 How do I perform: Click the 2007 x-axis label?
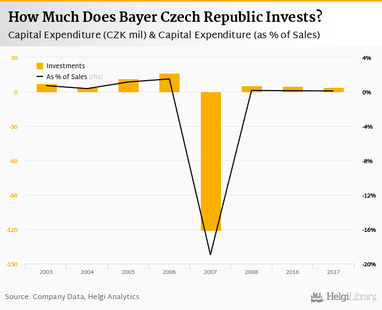coord(210,271)
